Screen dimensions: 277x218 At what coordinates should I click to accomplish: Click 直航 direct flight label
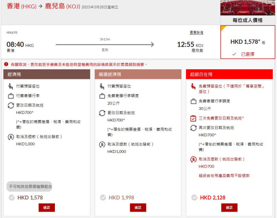tap(105, 50)
